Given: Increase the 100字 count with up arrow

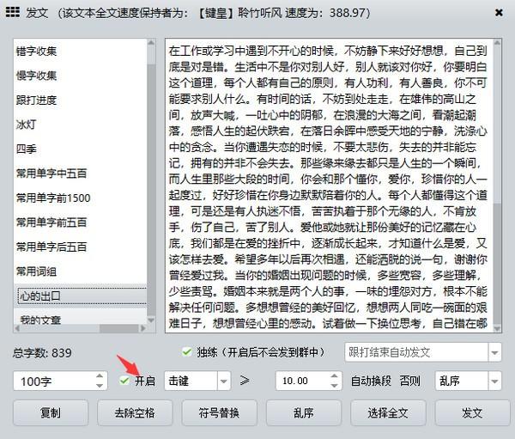Looking at the screenshot, I should pyautogui.click(x=100, y=376).
